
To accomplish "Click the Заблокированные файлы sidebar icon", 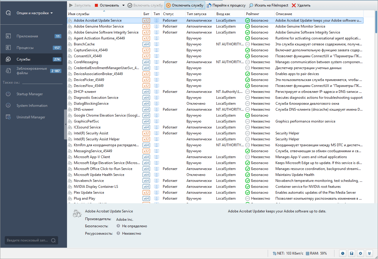I will (8, 71).
